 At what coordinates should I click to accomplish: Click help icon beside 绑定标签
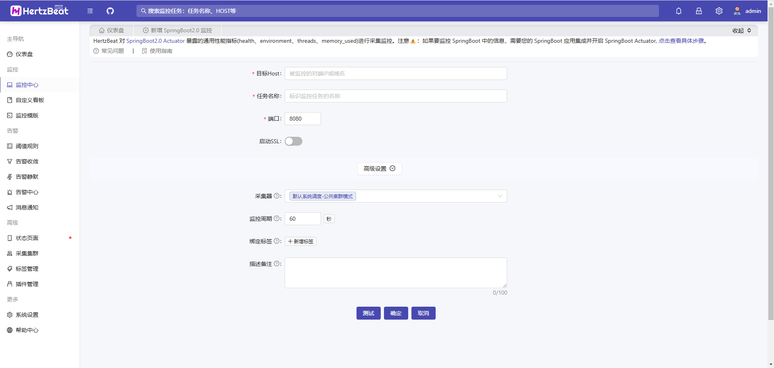(x=277, y=241)
